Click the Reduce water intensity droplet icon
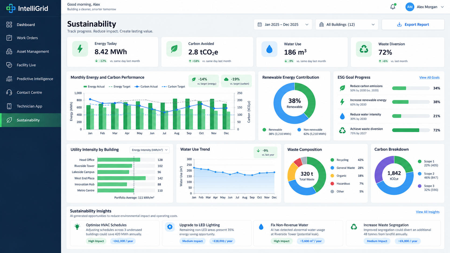The width and height of the screenshot is (450, 253). point(342,116)
